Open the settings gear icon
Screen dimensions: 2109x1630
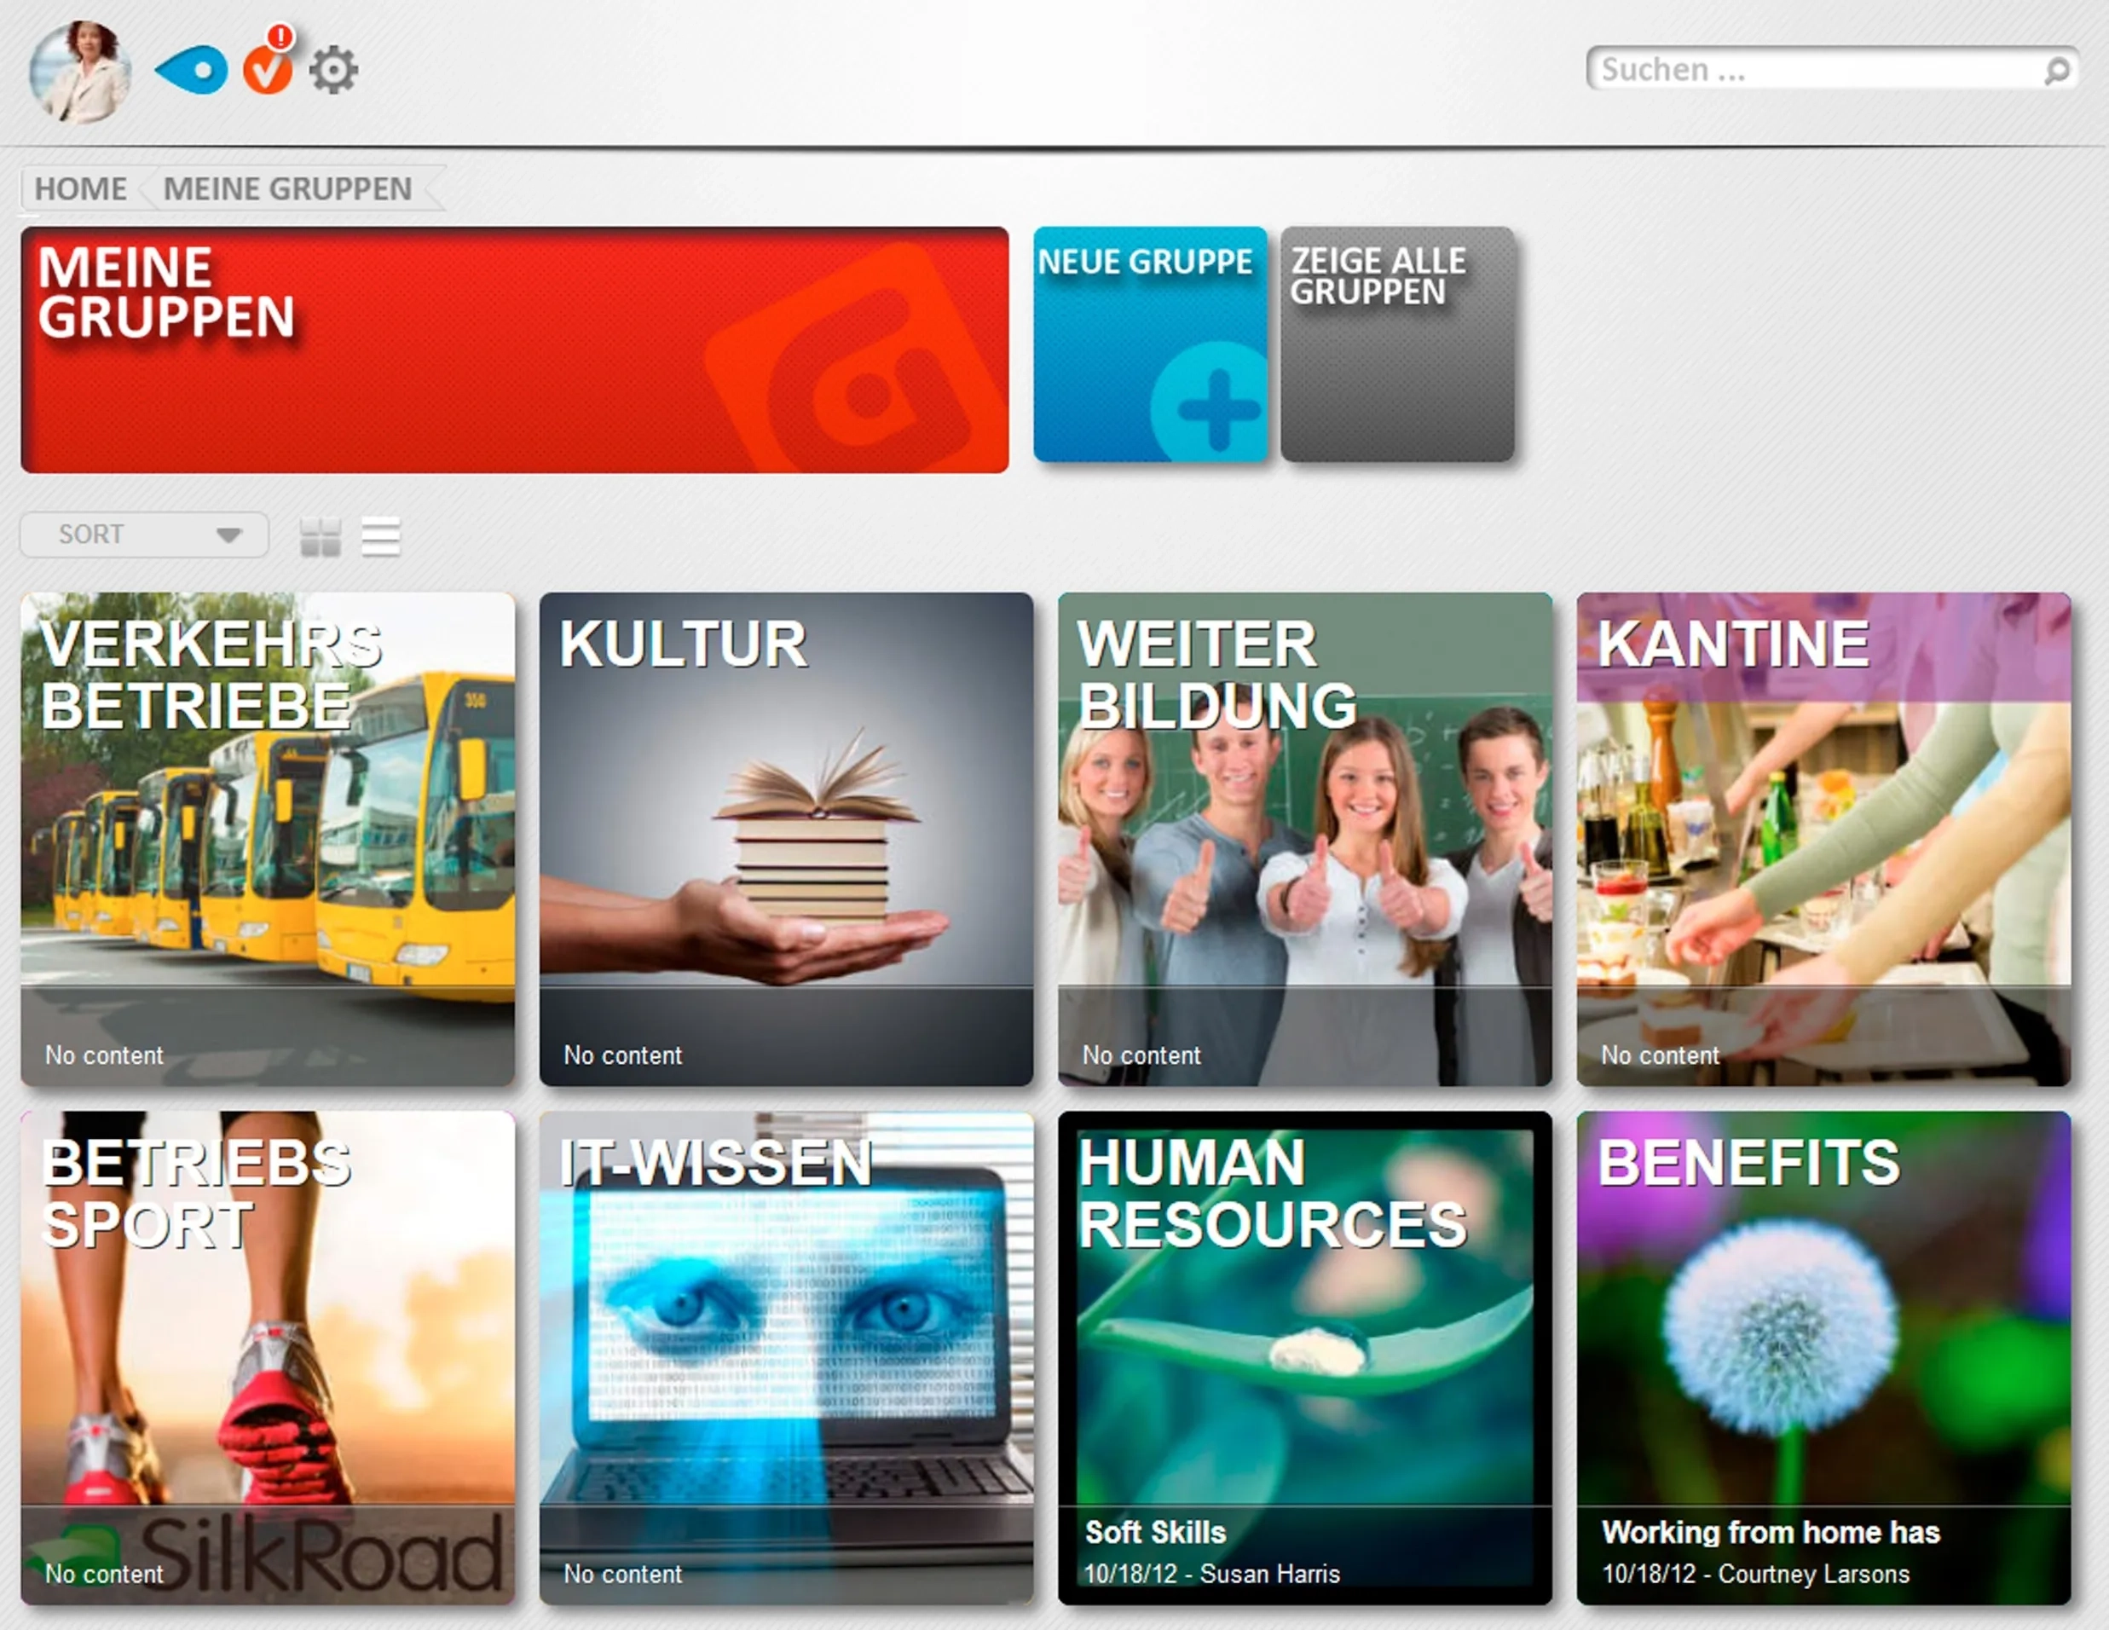click(x=333, y=71)
